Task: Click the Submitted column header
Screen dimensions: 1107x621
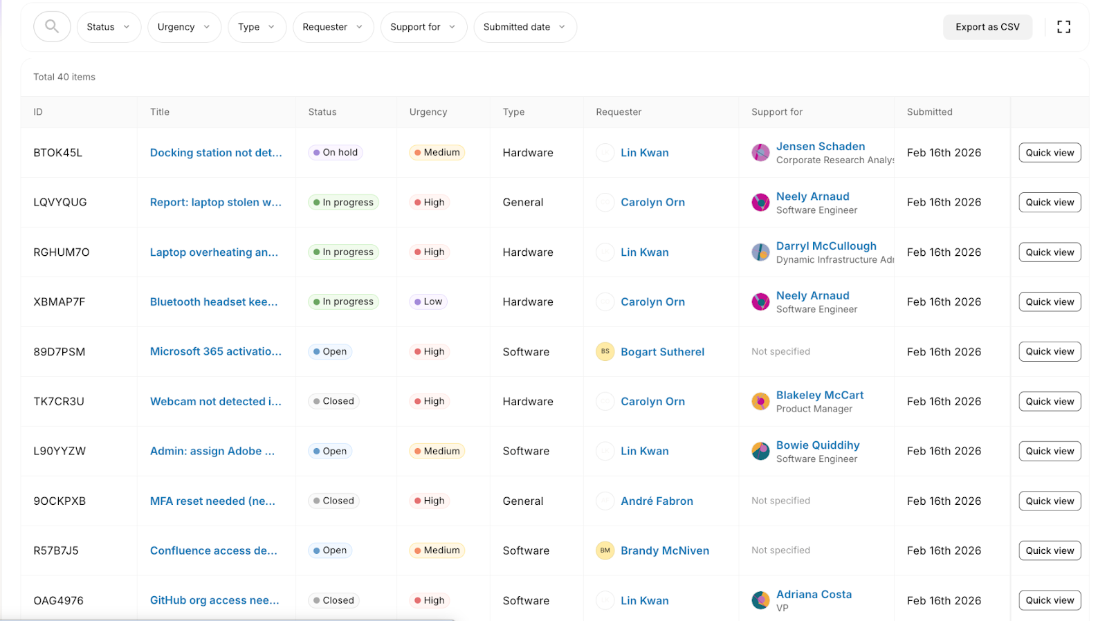Action: click(929, 112)
